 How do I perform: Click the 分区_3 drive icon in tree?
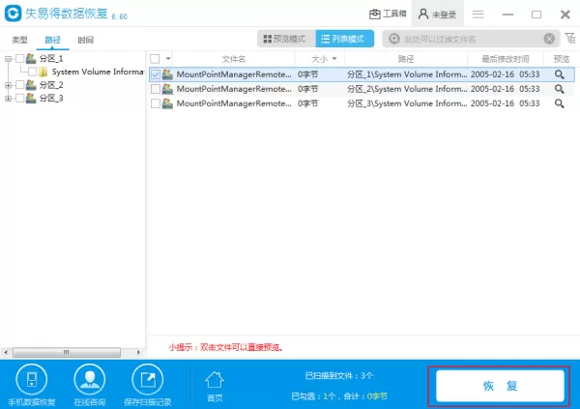coord(31,98)
